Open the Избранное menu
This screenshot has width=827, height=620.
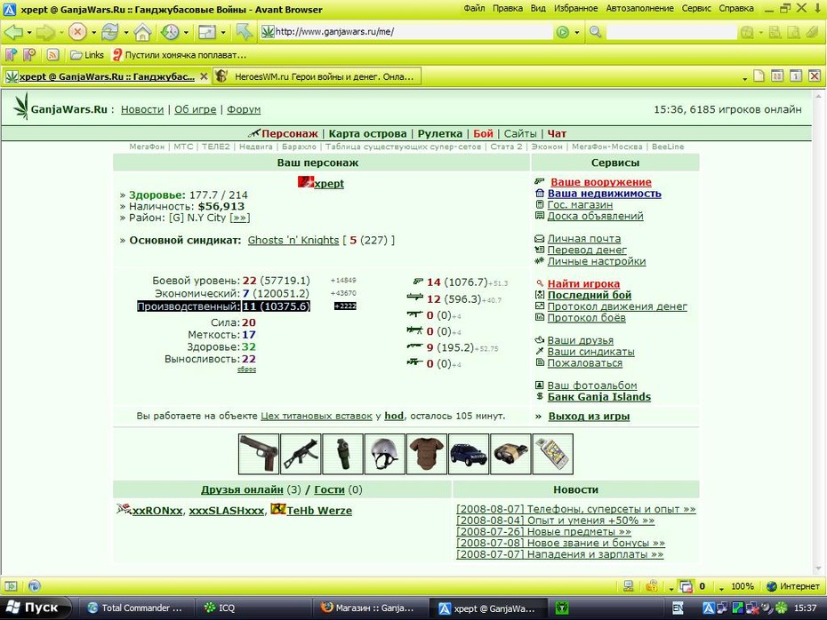pos(575,8)
